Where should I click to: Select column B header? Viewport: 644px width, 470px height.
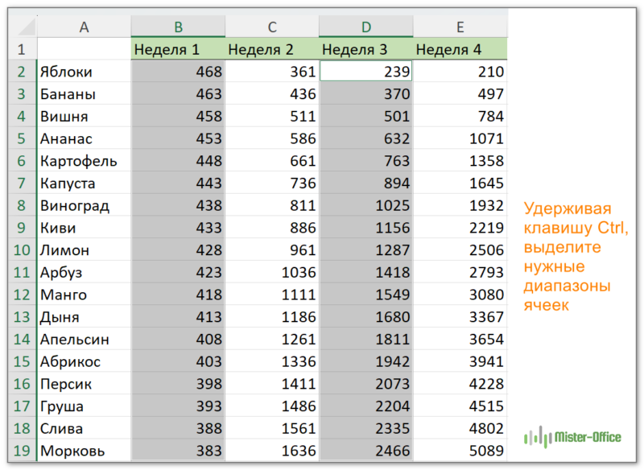pos(178,27)
